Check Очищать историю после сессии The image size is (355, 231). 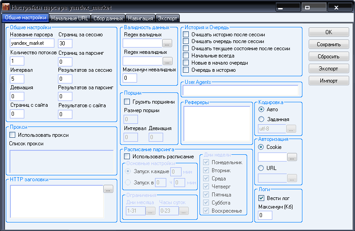click(x=186, y=35)
